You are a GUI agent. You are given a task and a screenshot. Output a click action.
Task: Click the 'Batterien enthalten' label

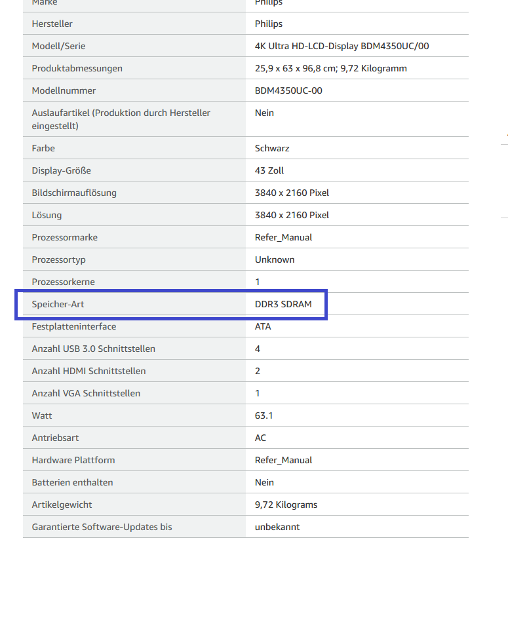pos(72,483)
